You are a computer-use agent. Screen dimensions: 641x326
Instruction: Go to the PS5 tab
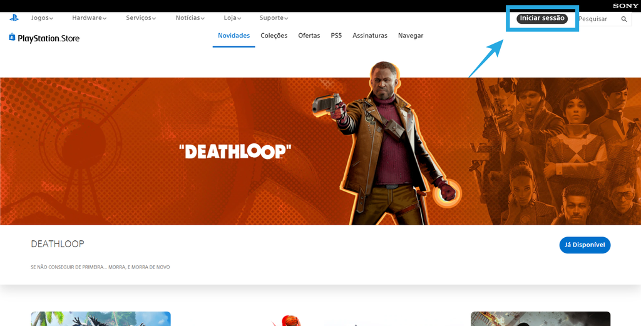(336, 36)
